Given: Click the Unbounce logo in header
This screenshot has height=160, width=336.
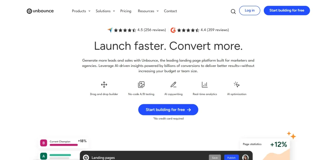Looking at the screenshot, I should [40, 11].
